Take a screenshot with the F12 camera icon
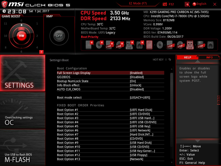This screenshot has width=221, height=166. tap(165, 4)
